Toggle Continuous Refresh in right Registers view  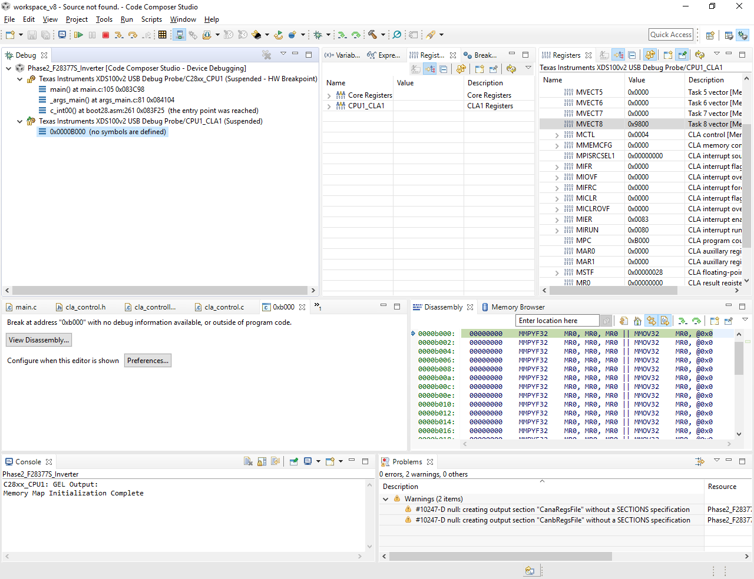650,55
